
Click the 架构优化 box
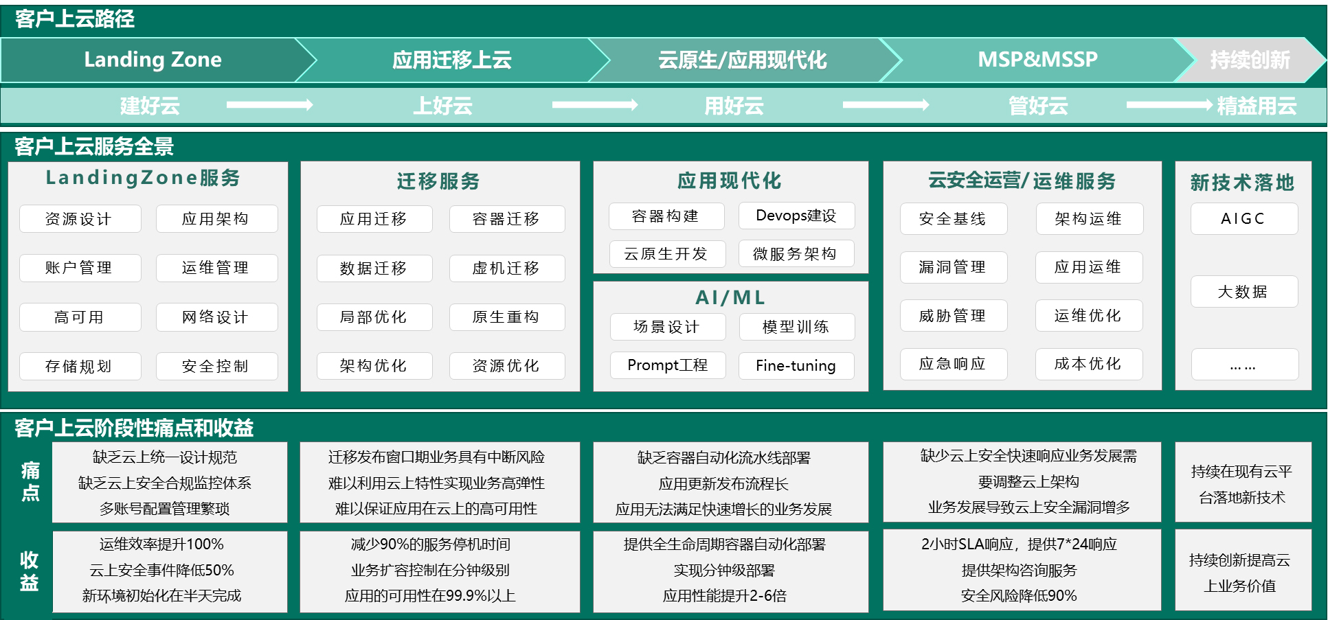pos(374,366)
